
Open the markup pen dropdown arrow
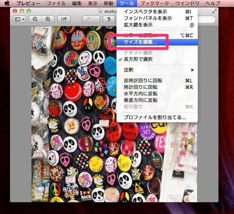[x=97, y=19]
